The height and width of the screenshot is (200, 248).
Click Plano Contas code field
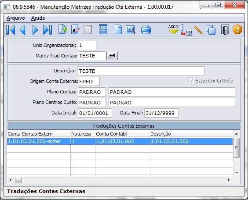click(x=92, y=92)
